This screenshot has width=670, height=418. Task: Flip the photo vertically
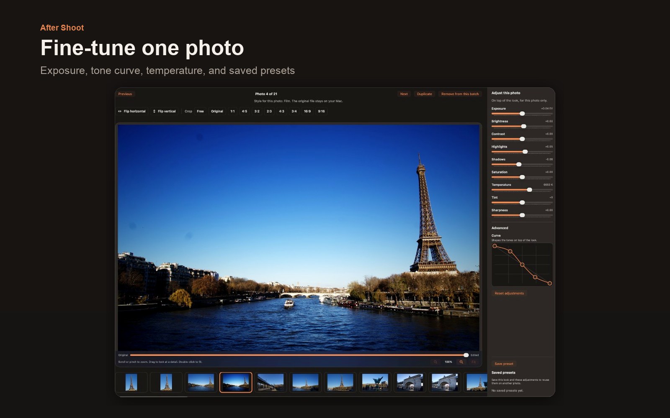(x=164, y=111)
